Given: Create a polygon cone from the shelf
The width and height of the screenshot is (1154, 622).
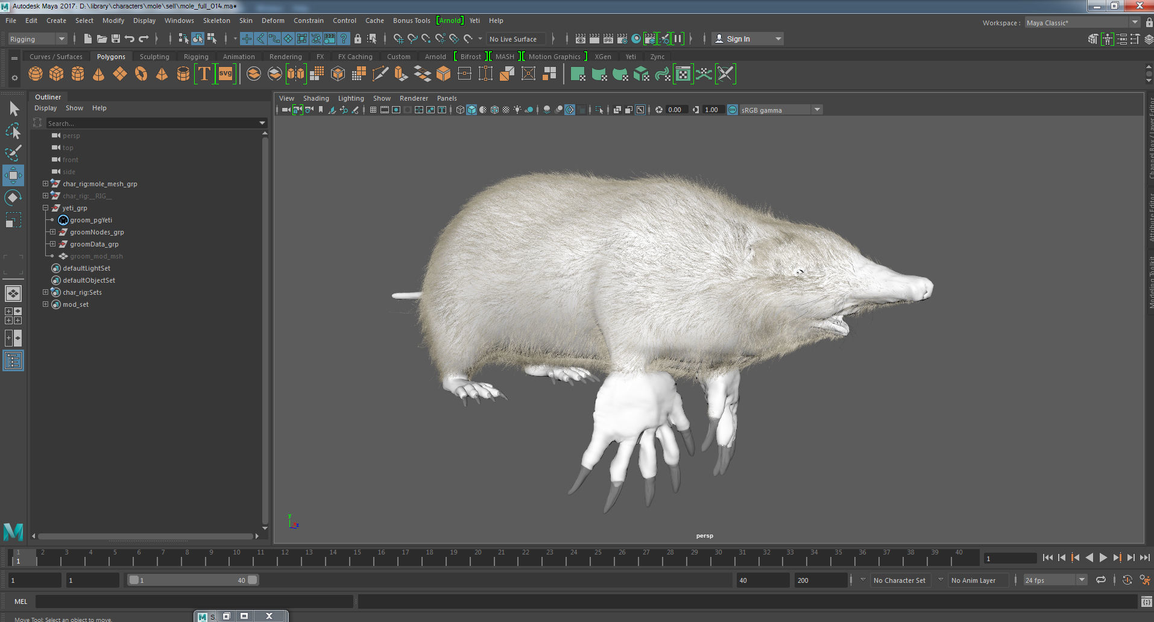Looking at the screenshot, I should pos(98,74).
